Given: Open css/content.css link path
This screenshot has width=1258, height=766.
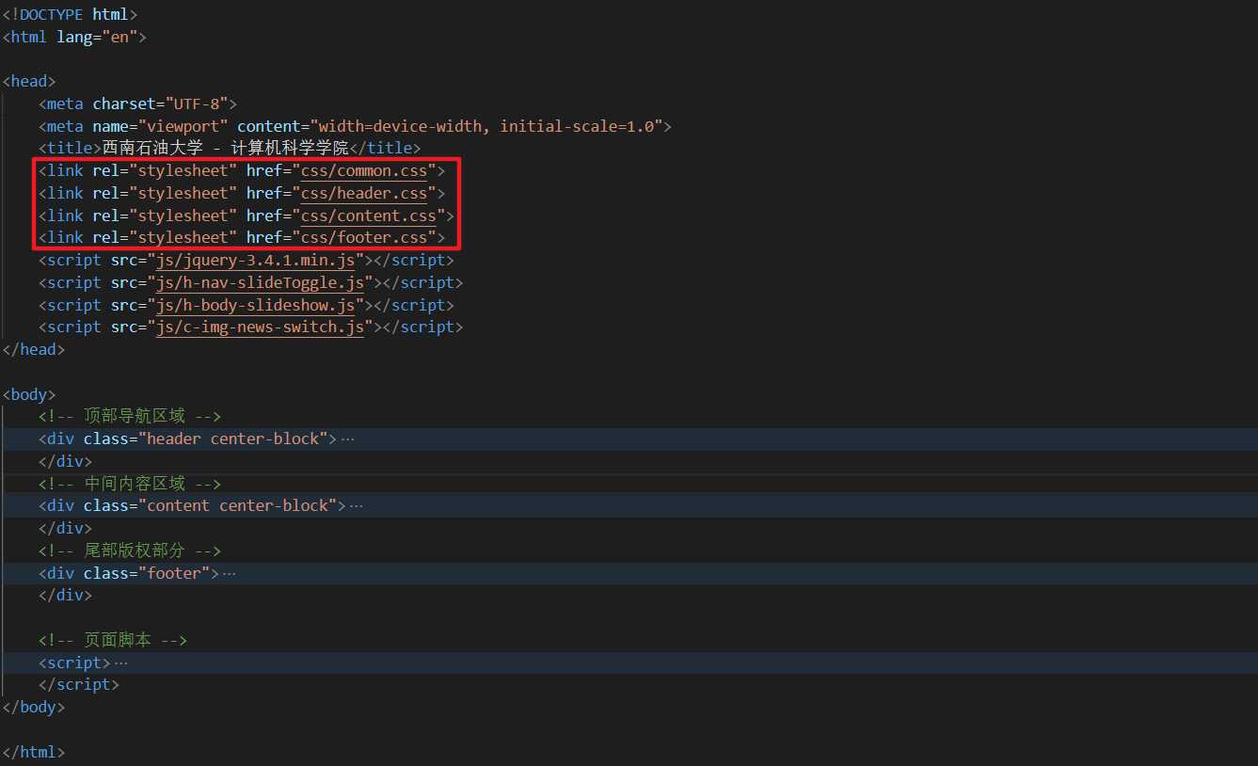Looking at the screenshot, I should coord(368,215).
